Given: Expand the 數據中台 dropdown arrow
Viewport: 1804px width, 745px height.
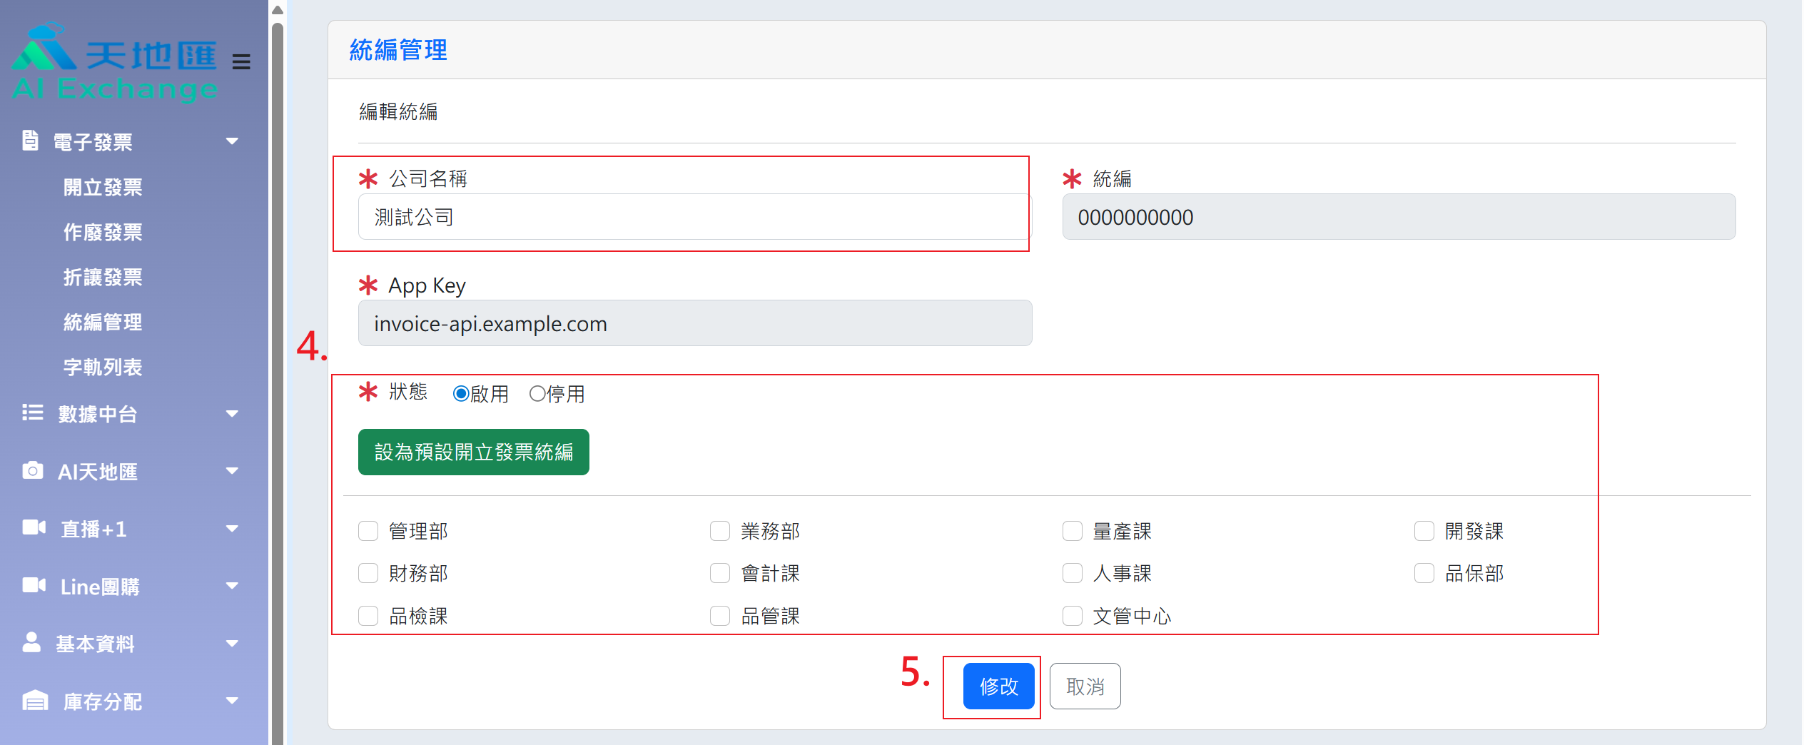Looking at the screenshot, I should [232, 414].
